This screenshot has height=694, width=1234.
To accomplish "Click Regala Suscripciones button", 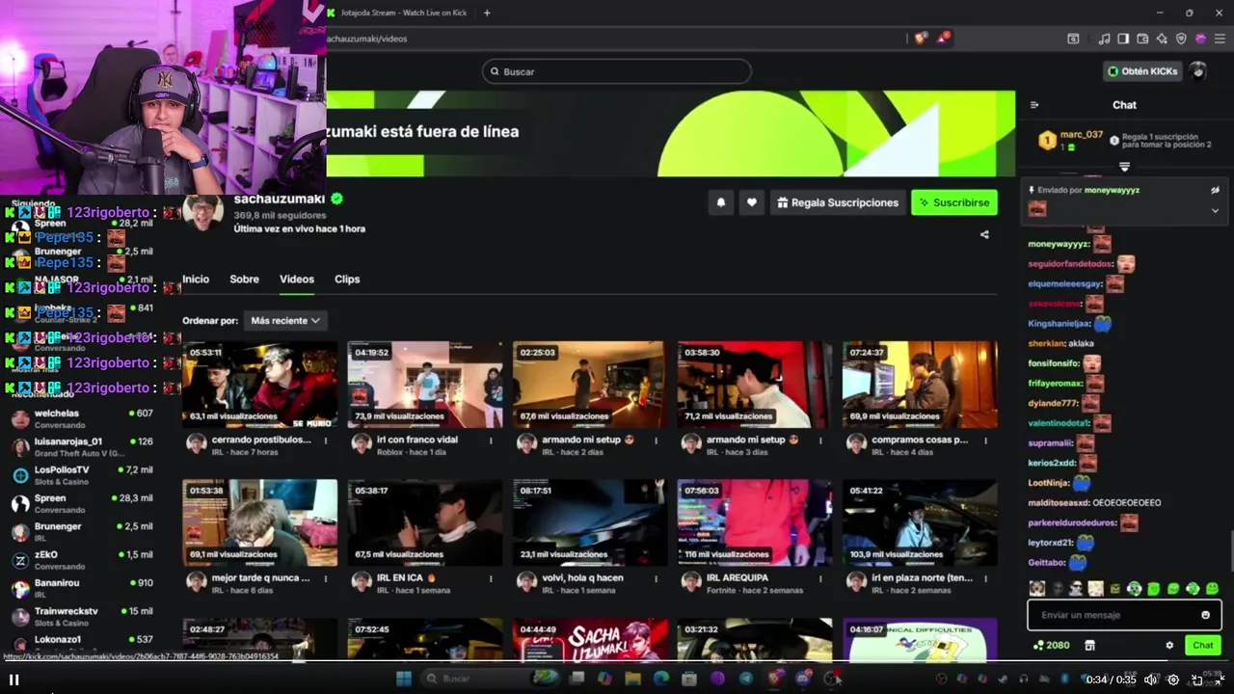I will tap(838, 202).
